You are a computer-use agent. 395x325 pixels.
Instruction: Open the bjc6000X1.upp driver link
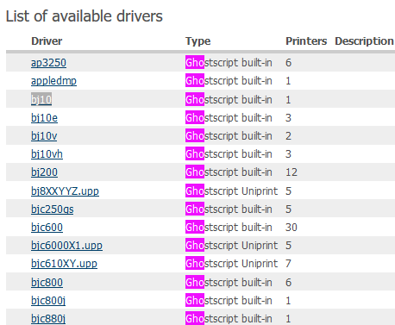coord(66,246)
